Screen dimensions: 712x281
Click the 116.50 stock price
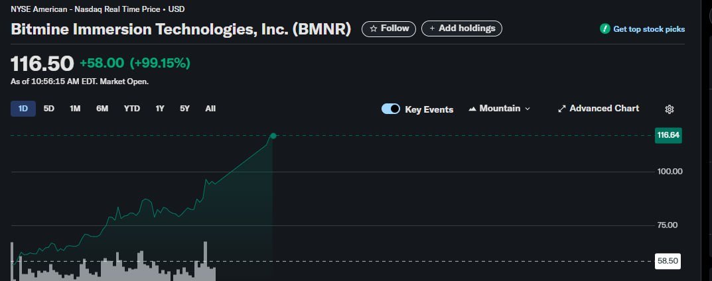pos(42,64)
